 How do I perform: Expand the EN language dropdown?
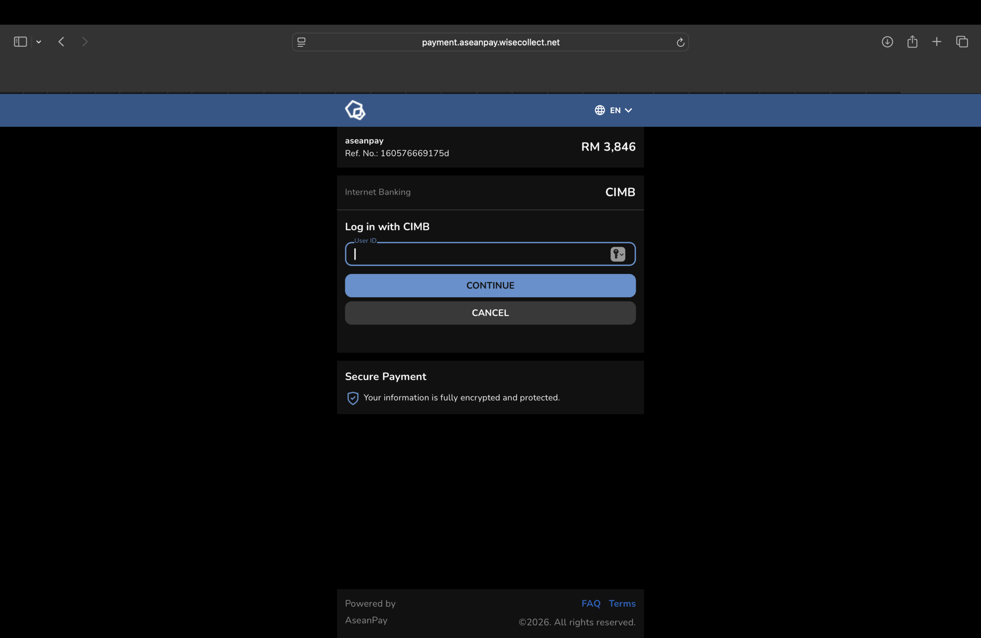pos(621,110)
